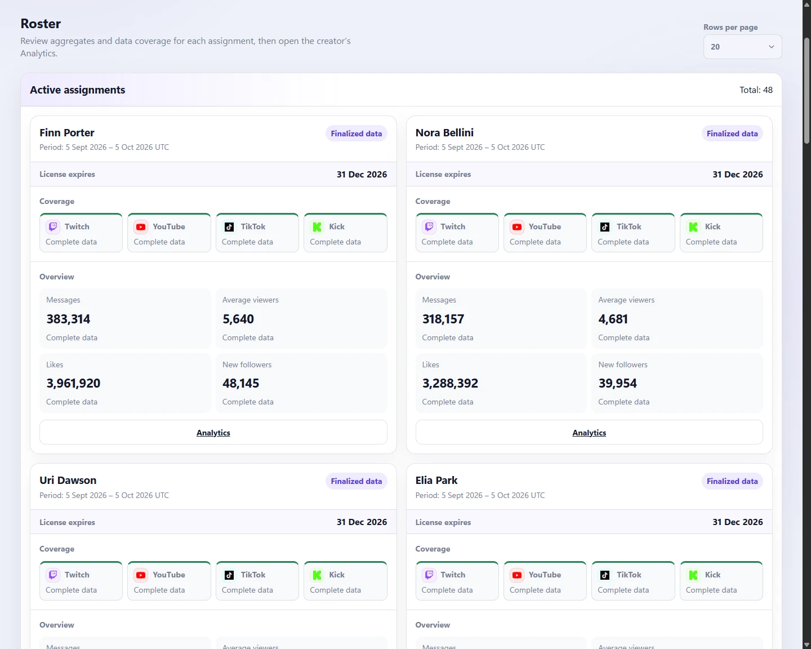
Task: Click the scrollbar down arrow
Action: 806,644
